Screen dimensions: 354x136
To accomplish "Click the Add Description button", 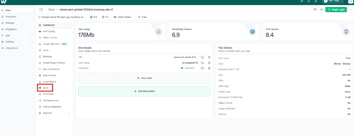I will (144, 91).
